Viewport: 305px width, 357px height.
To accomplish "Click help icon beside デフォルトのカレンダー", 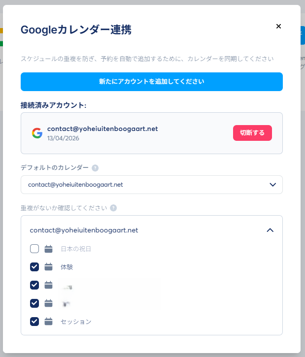I will 95,168.
